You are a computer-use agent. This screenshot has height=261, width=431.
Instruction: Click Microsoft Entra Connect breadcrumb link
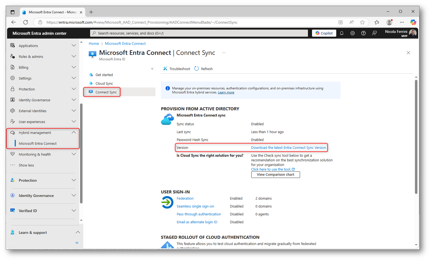tap(125, 43)
